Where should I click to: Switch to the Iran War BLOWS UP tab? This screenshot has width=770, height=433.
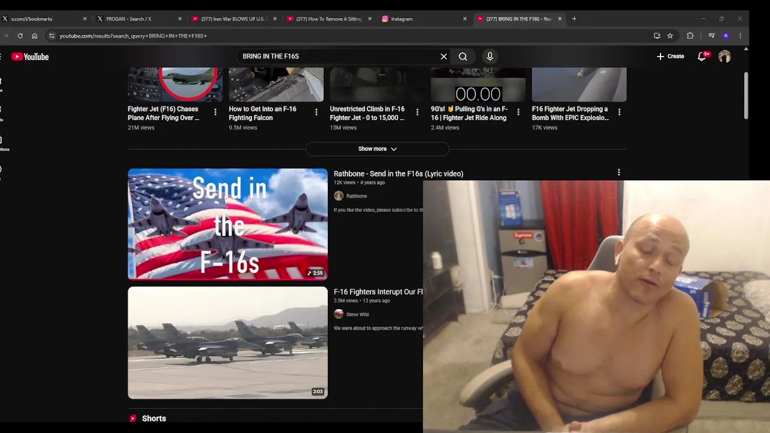point(235,19)
